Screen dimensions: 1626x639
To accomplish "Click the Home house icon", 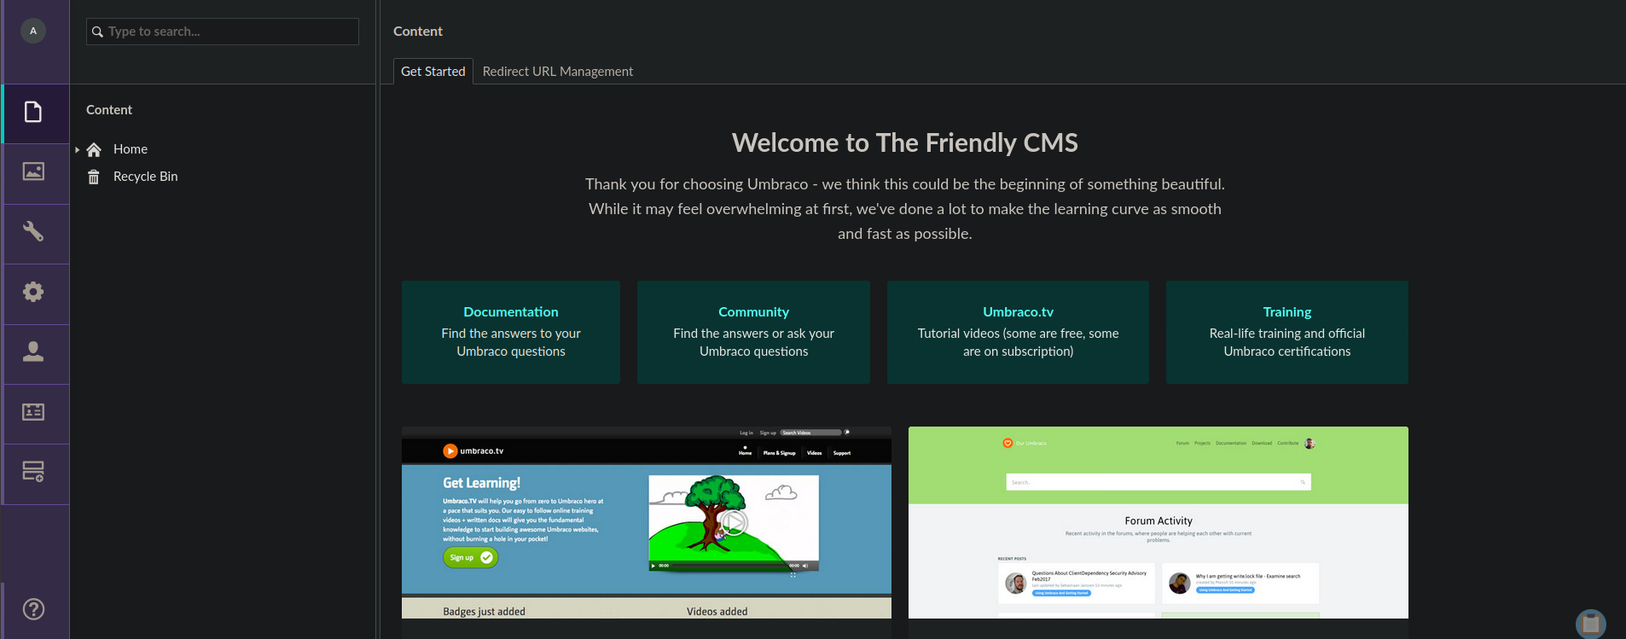I will (x=94, y=149).
